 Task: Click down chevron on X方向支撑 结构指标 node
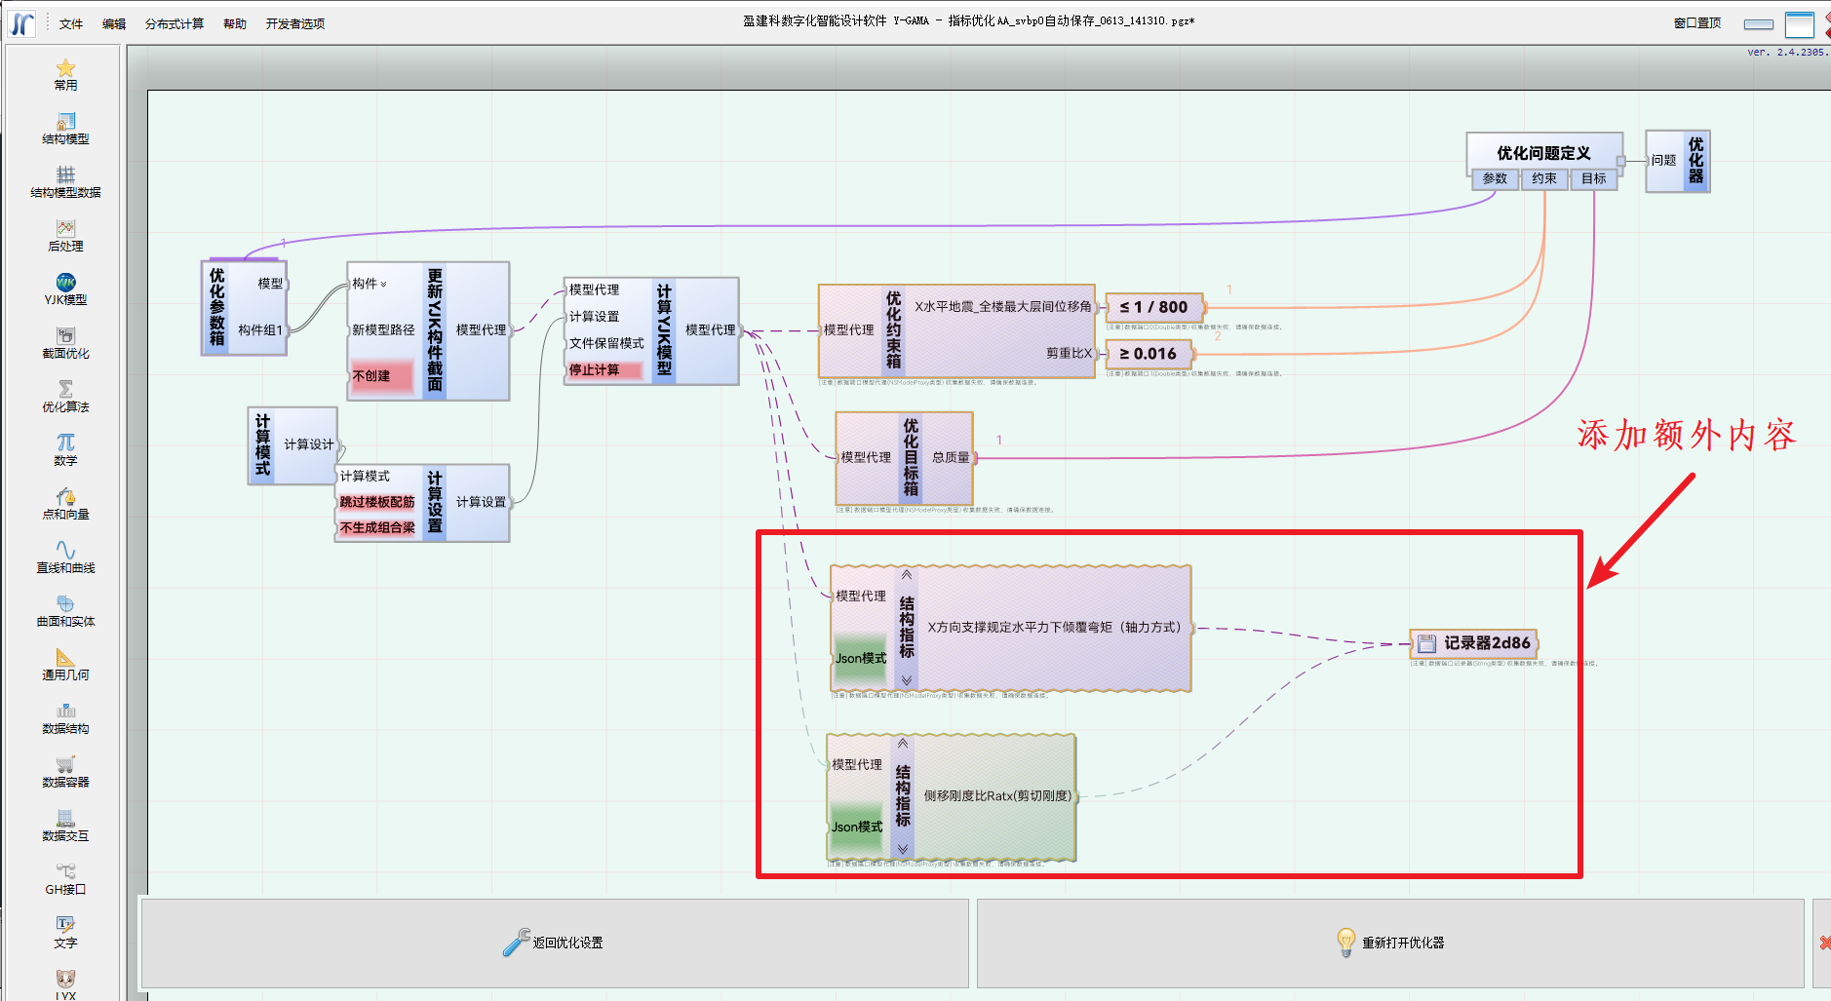click(x=907, y=680)
